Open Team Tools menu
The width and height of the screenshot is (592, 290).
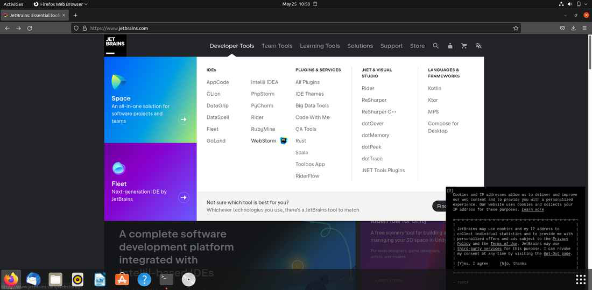click(x=277, y=46)
